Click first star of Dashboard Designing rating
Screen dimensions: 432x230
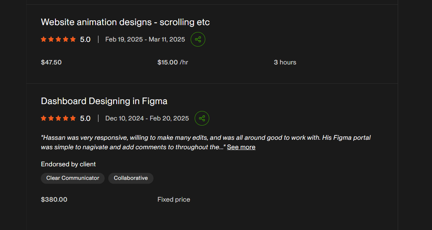[x=43, y=118]
